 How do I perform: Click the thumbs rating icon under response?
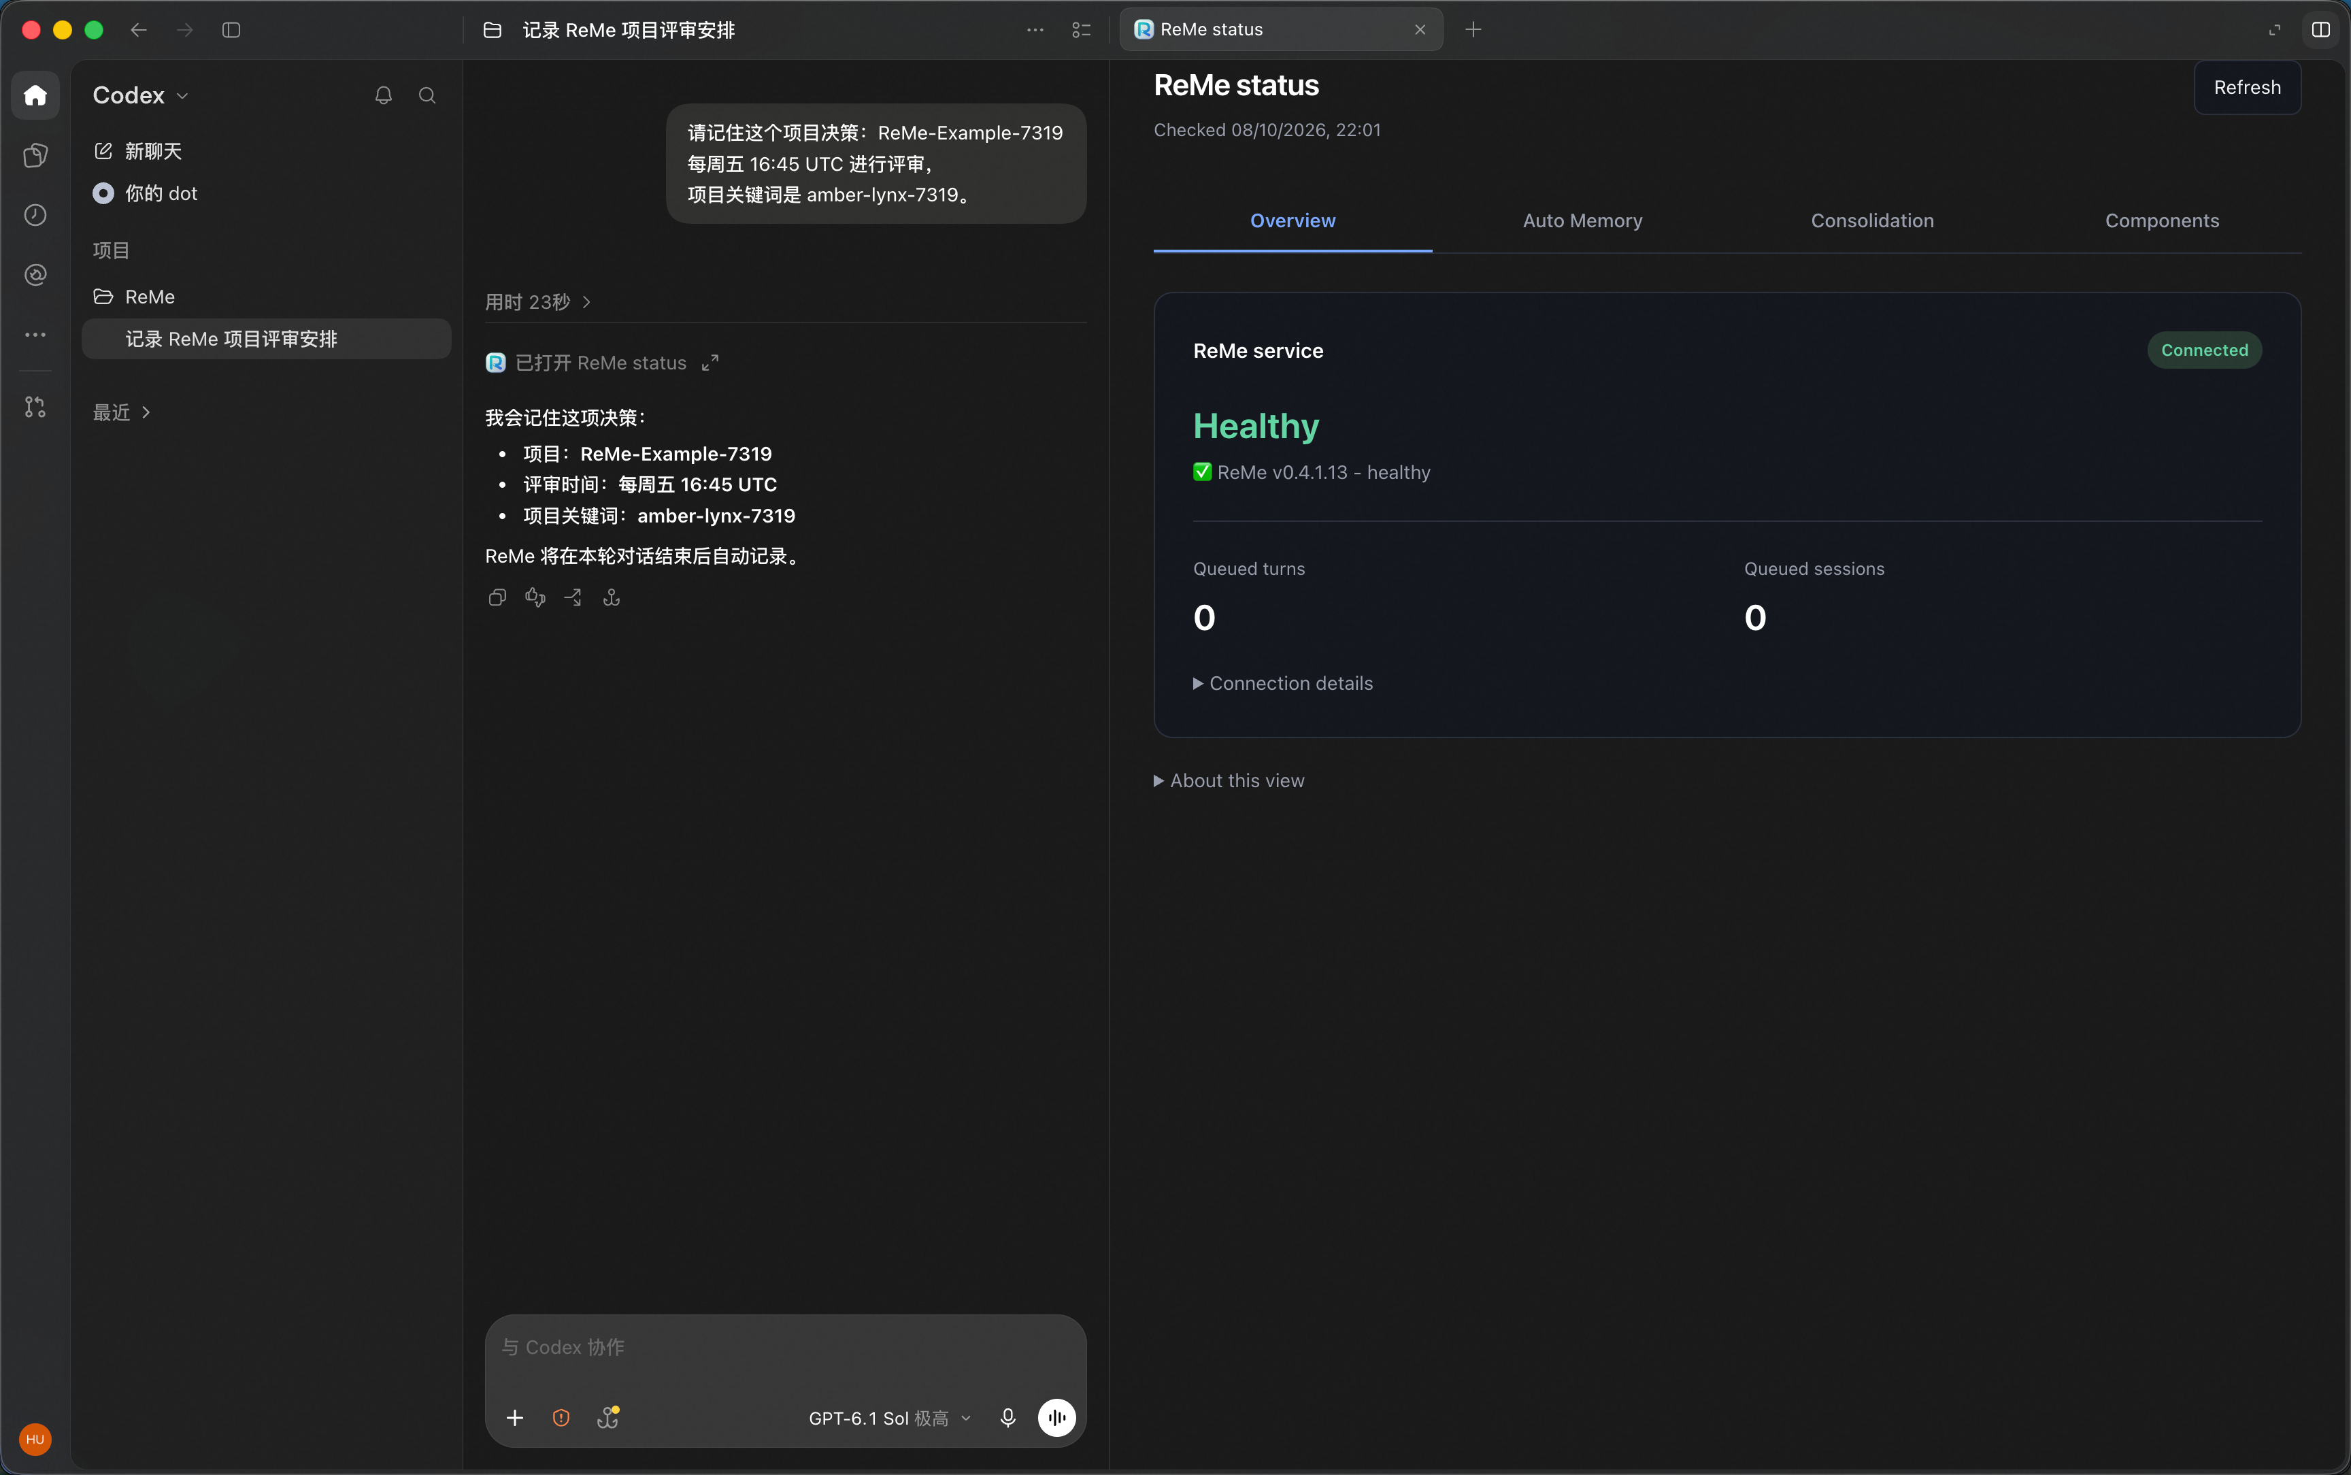coord(535,597)
